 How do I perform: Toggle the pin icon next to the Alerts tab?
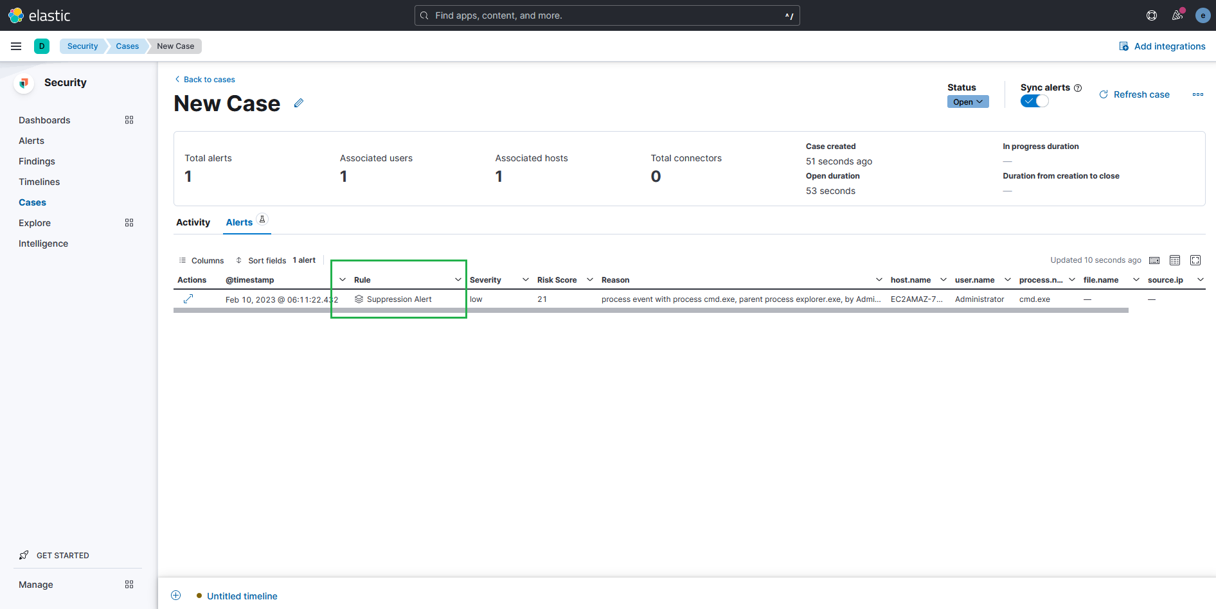[x=262, y=218]
